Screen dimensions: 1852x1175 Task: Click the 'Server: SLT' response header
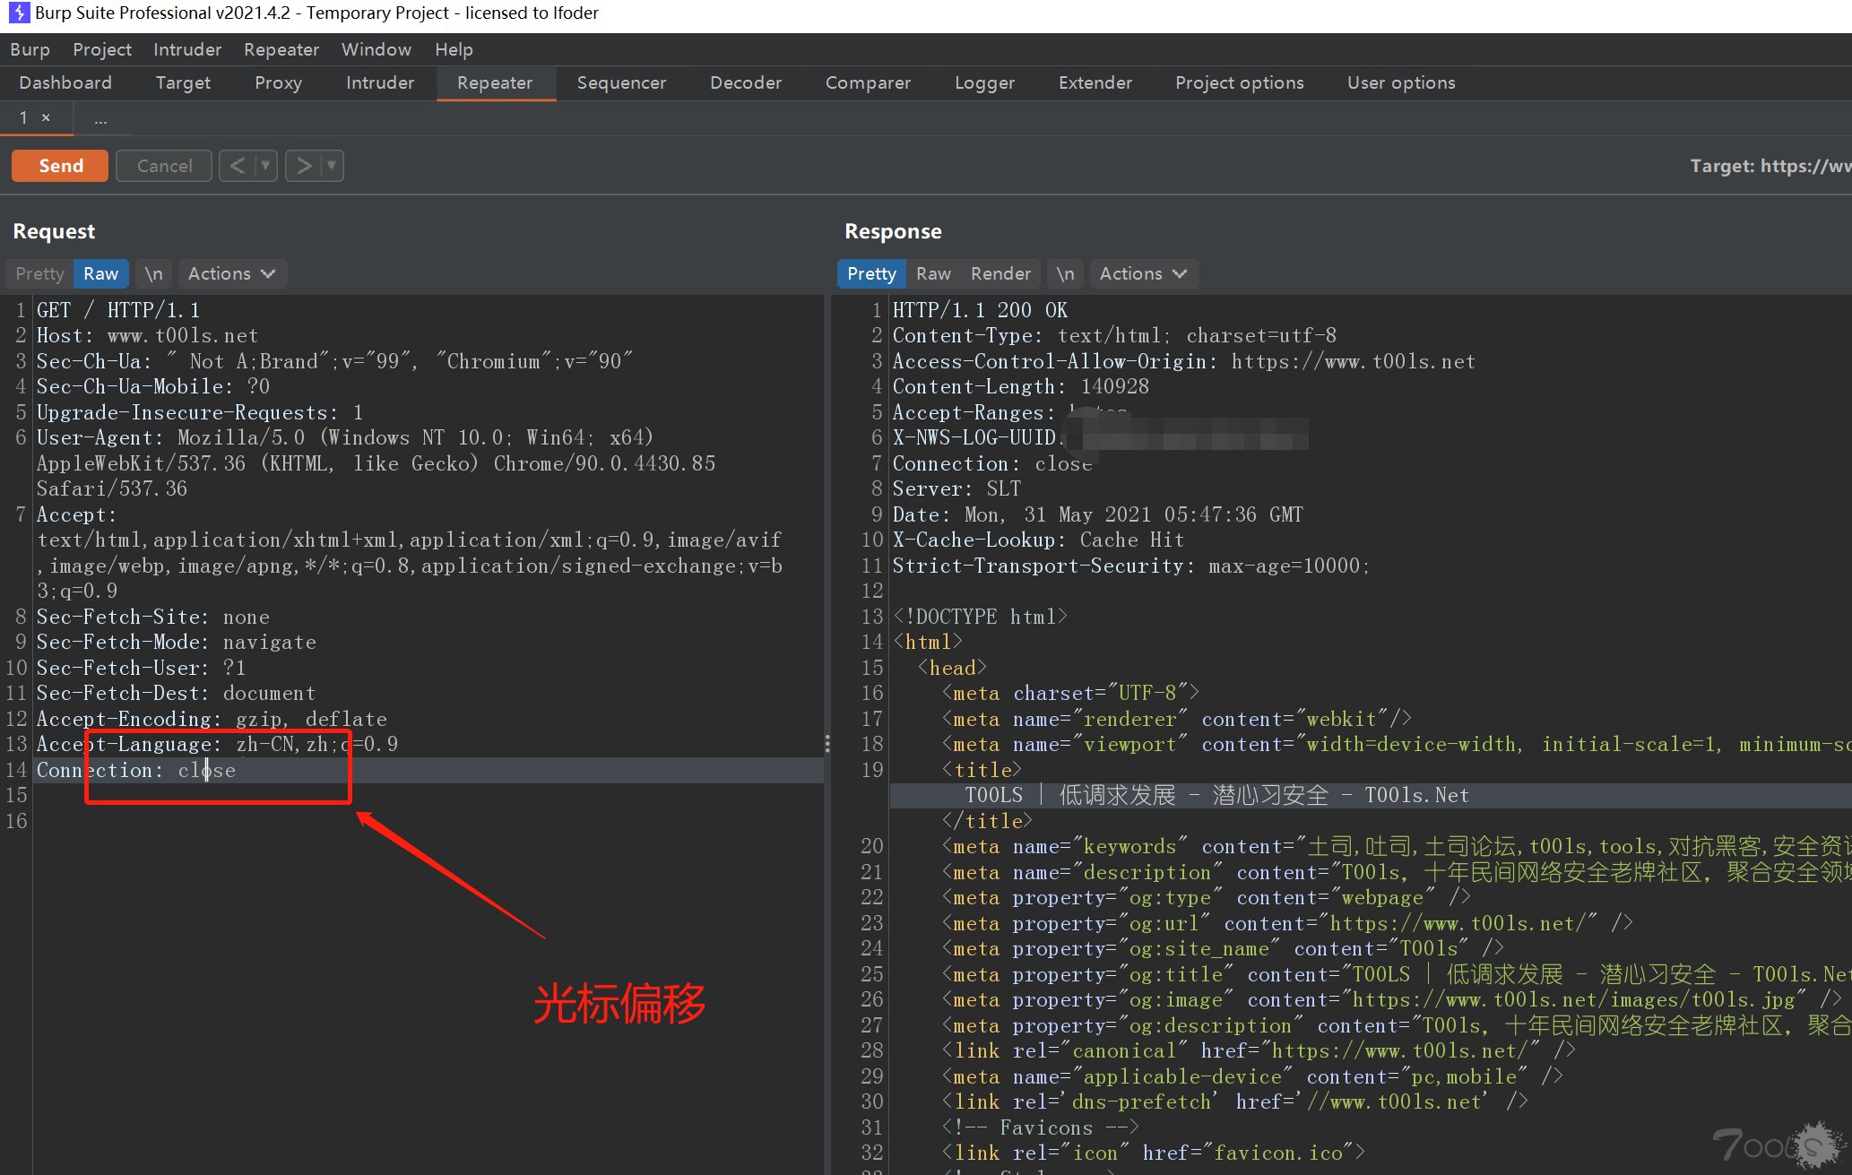click(956, 488)
